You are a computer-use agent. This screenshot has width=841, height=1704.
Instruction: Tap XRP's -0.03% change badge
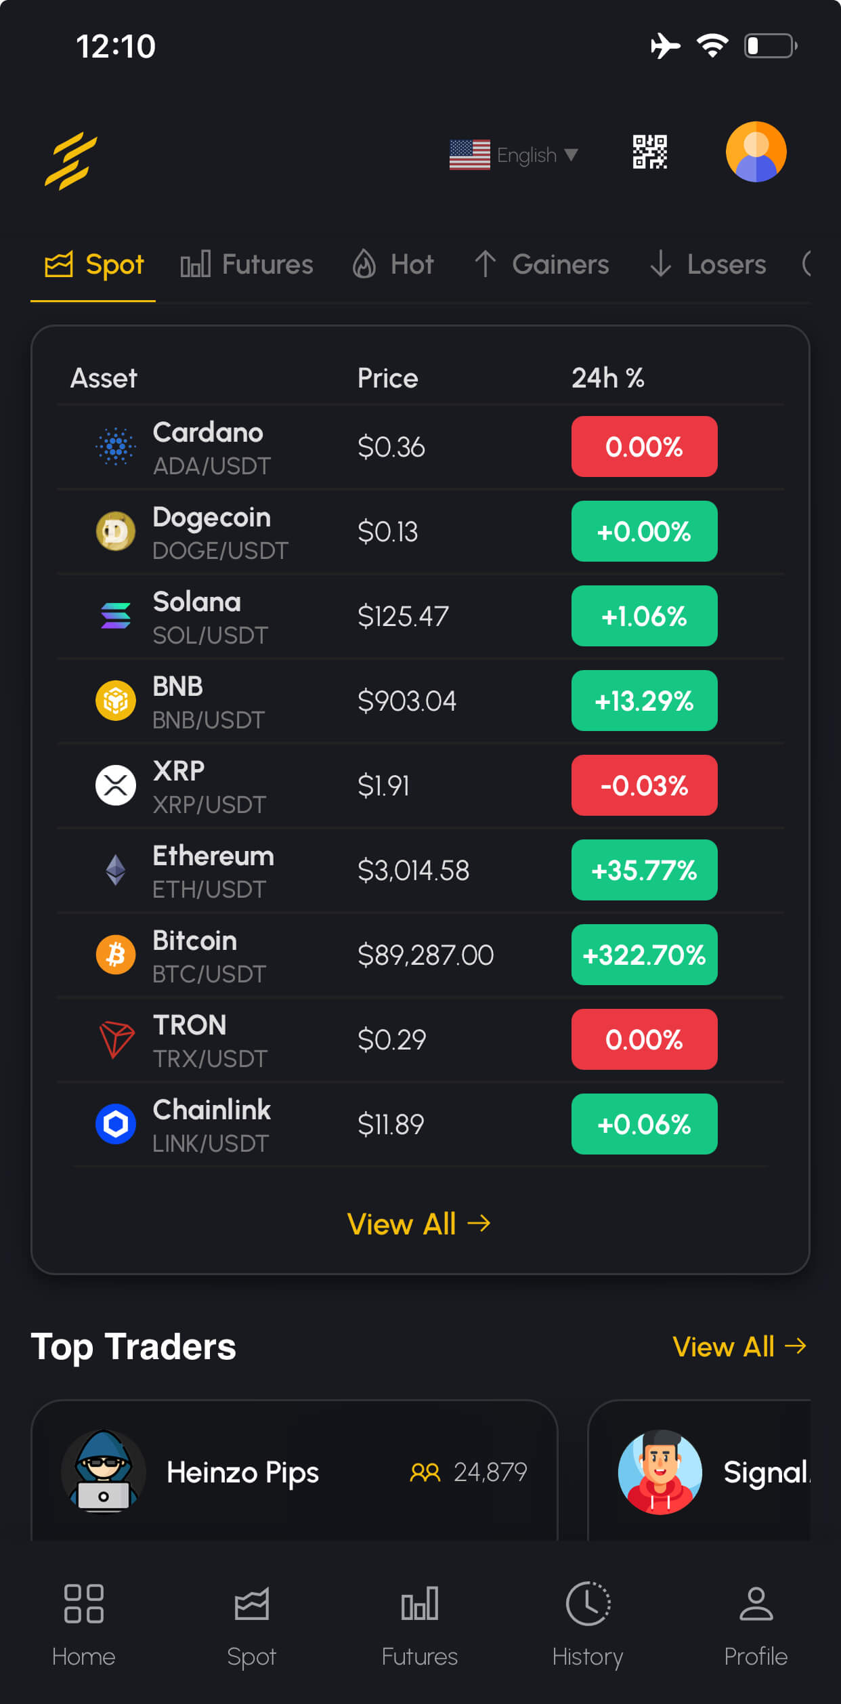pyautogui.click(x=644, y=785)
